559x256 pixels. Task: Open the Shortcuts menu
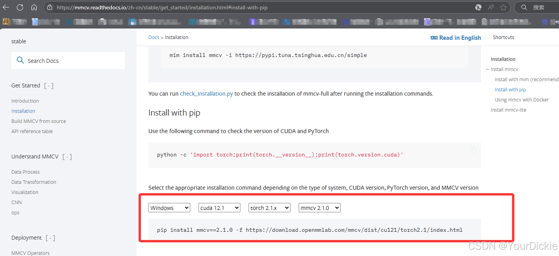pyautogui.click(x=503, y=37)
